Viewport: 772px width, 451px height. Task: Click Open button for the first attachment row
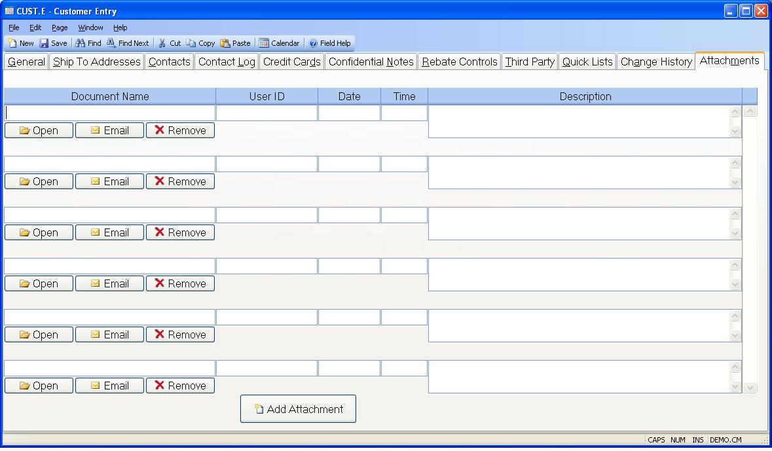coord(39,130)
